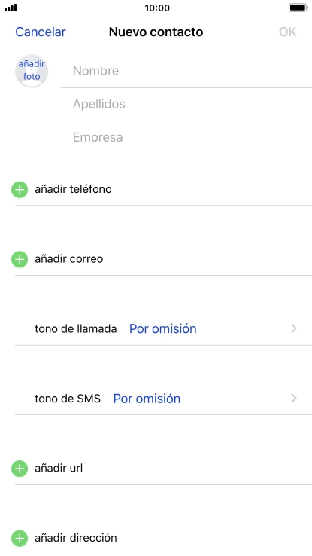Tap the green plus next to añadir dirección
This screenshot has width=312, height=556.
tap(20, 538)
